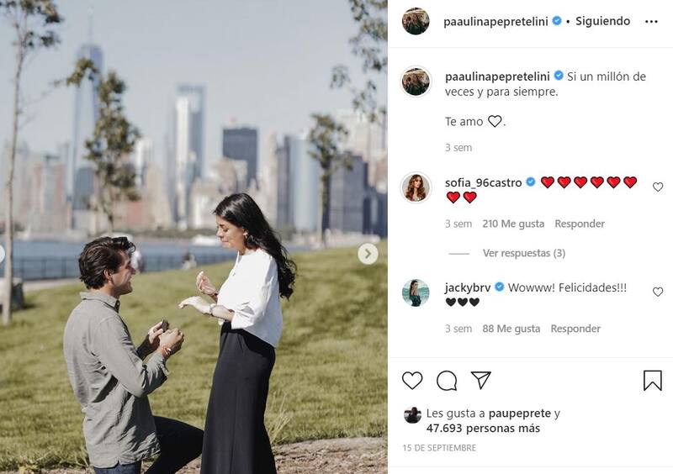673x474 pixels.
Task: Share post via paper plane icon
Action: tap(480, 380)
